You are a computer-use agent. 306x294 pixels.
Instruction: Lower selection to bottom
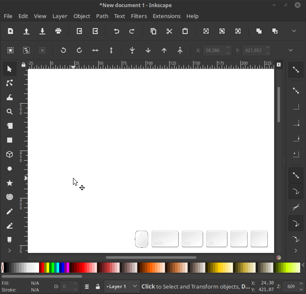(x=132, y=50)
